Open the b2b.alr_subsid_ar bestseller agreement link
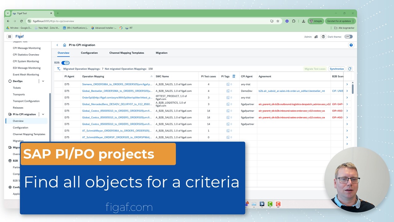 tap(292, 91)
